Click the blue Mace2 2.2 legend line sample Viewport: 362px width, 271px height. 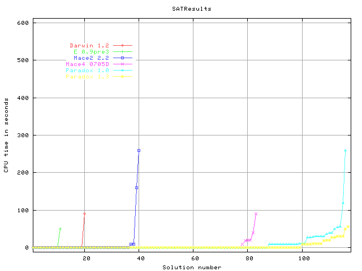coord(123,58)
